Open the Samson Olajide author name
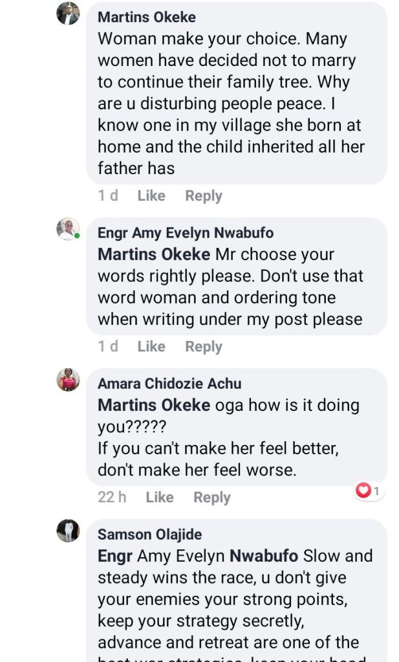 click(149, 534)
